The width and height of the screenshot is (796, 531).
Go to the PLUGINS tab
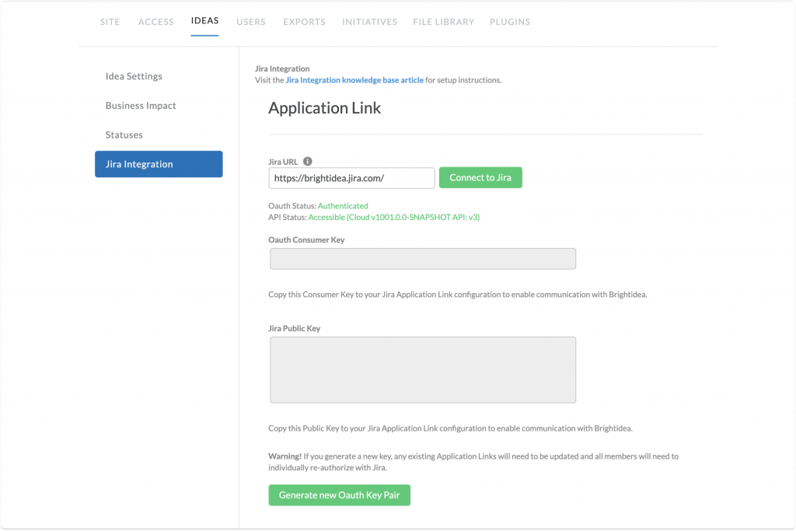click(x=510, y=22)
